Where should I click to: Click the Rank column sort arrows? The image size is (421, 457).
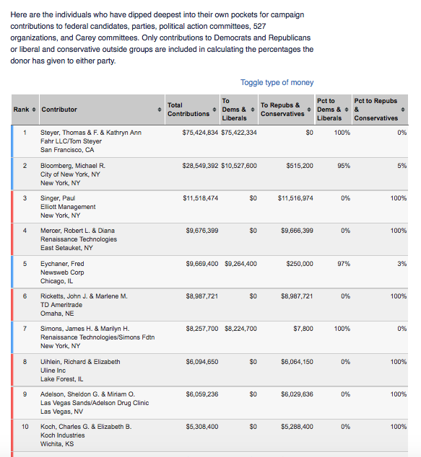[34, 110]
